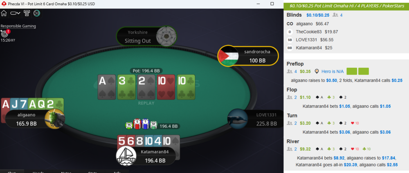The height and width of the screenshot is (173, 409).
Task: Click LOVE1331's whale avatar
Action: coord(237,119)
